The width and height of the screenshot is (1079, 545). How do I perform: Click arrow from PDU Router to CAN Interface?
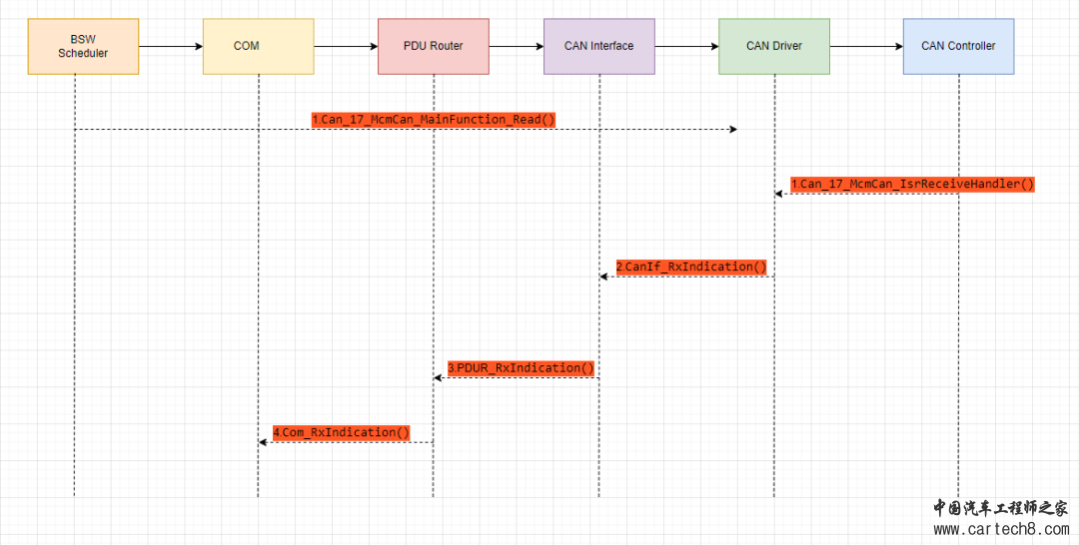tap(516, 46)
